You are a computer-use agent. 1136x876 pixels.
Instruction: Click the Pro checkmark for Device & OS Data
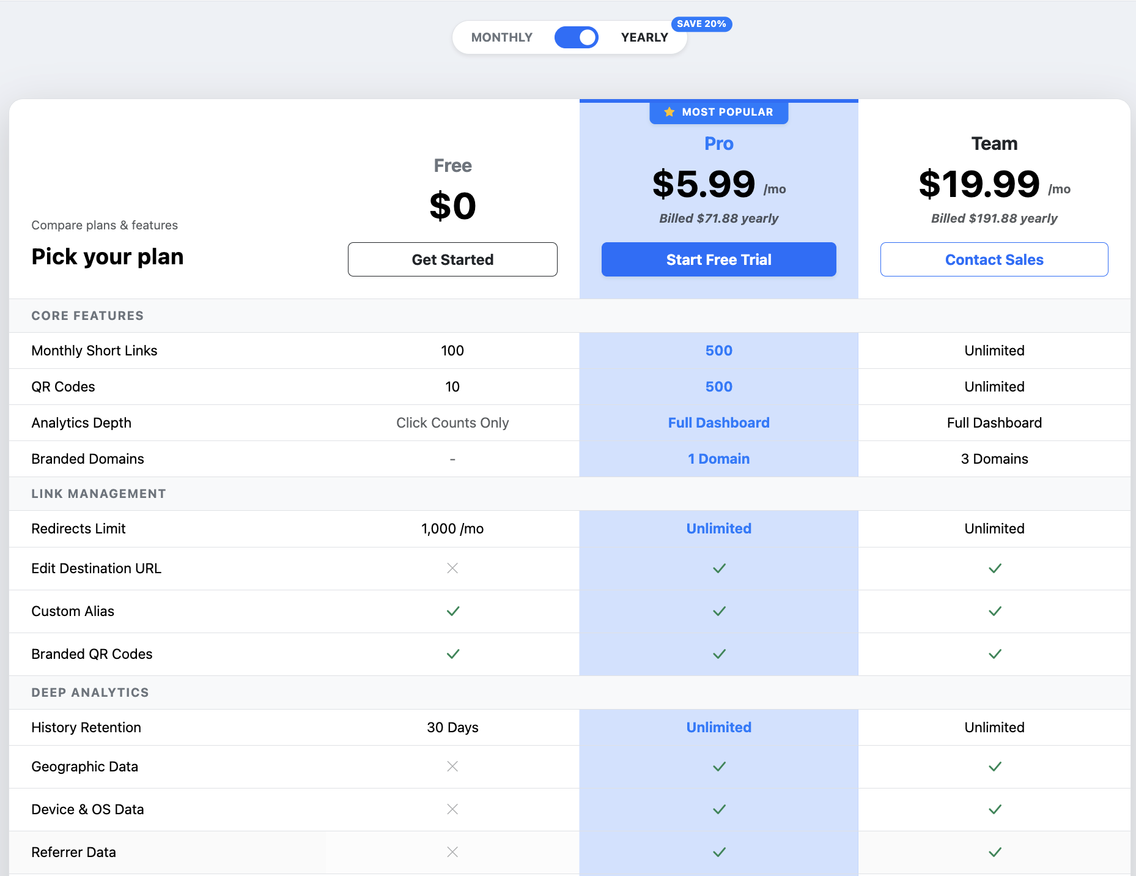(x=719, y=809)
